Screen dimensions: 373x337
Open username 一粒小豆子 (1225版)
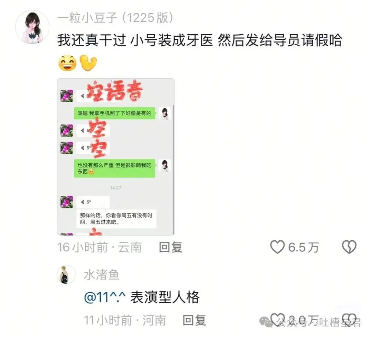[115, 18]
